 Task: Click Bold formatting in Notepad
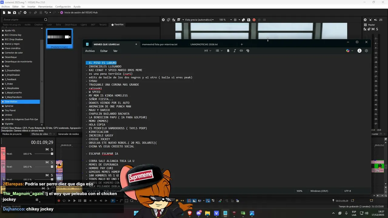[228, 51]
